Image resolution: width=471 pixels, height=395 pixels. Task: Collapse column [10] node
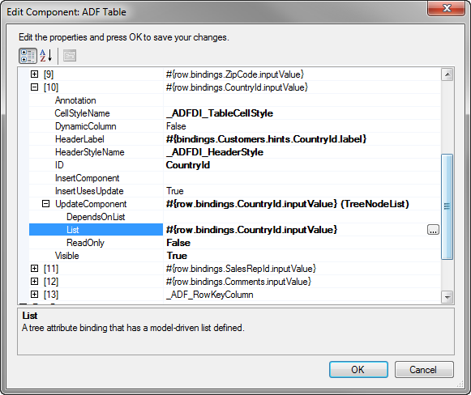click(35, 87)
